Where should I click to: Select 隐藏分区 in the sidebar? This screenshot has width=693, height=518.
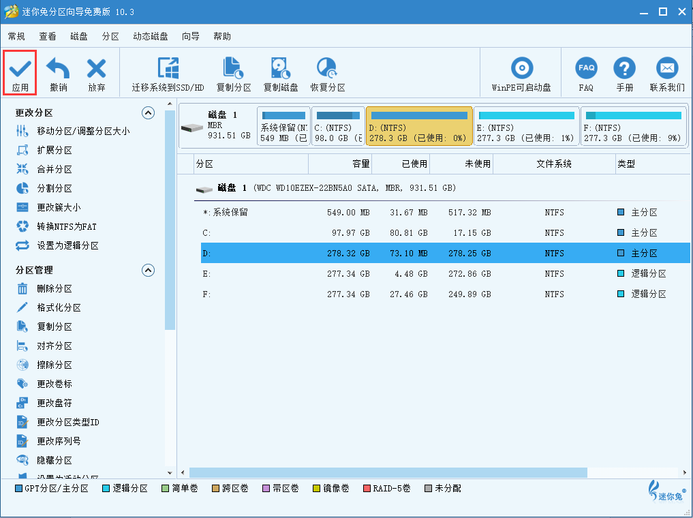[44, 460]
